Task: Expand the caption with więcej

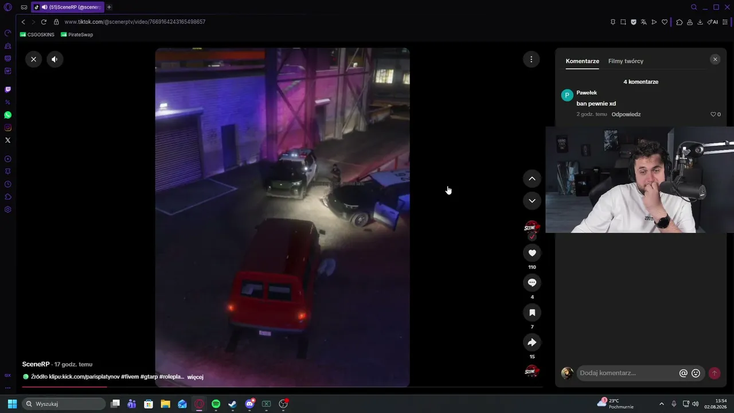Action: click(x=196, y=377)
